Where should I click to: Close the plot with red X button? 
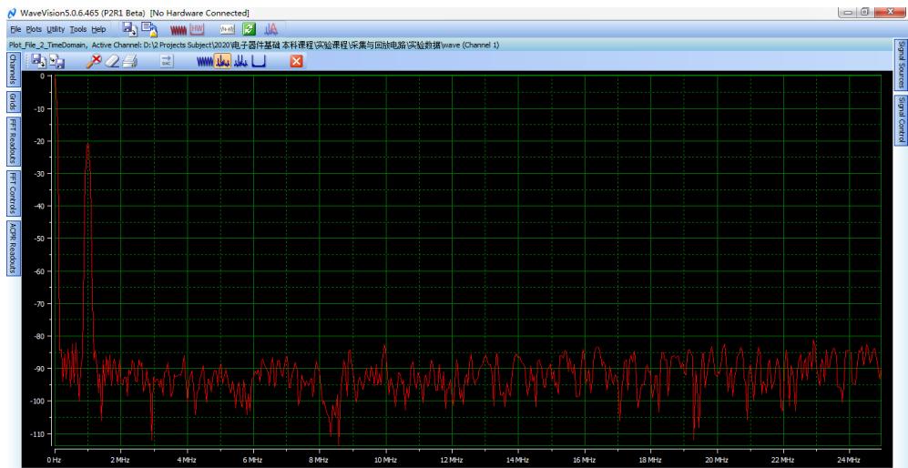coord(295,61)
